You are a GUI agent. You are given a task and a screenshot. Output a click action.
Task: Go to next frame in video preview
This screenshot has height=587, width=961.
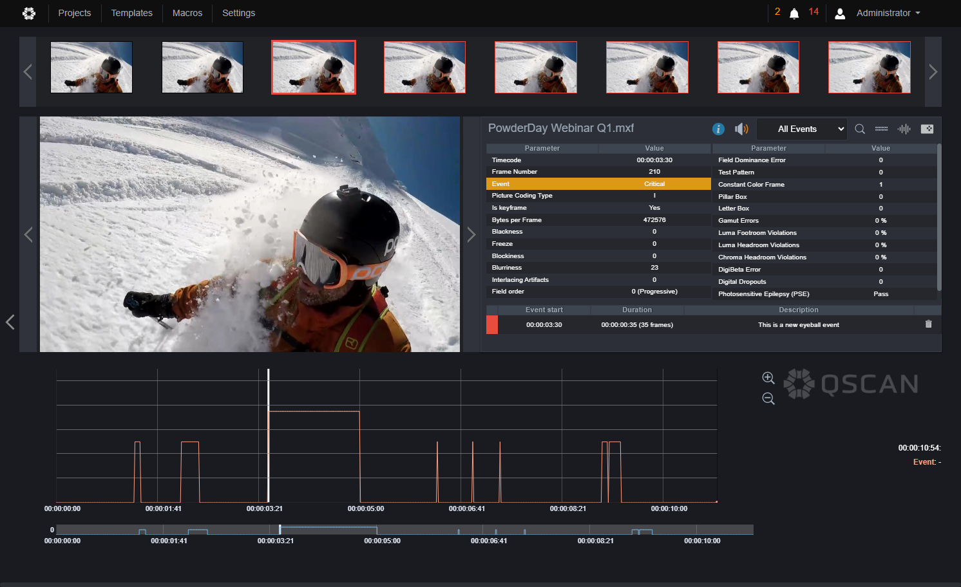click(471, 234)
